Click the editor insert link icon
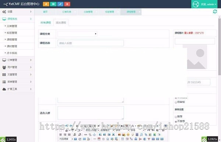Viewport: 221px width, 142px height. [x=85, y=135]
